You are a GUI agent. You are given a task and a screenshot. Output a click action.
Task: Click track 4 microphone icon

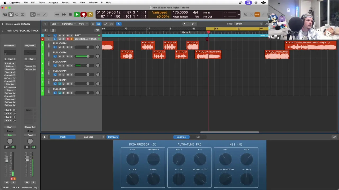tap(49, 55)
